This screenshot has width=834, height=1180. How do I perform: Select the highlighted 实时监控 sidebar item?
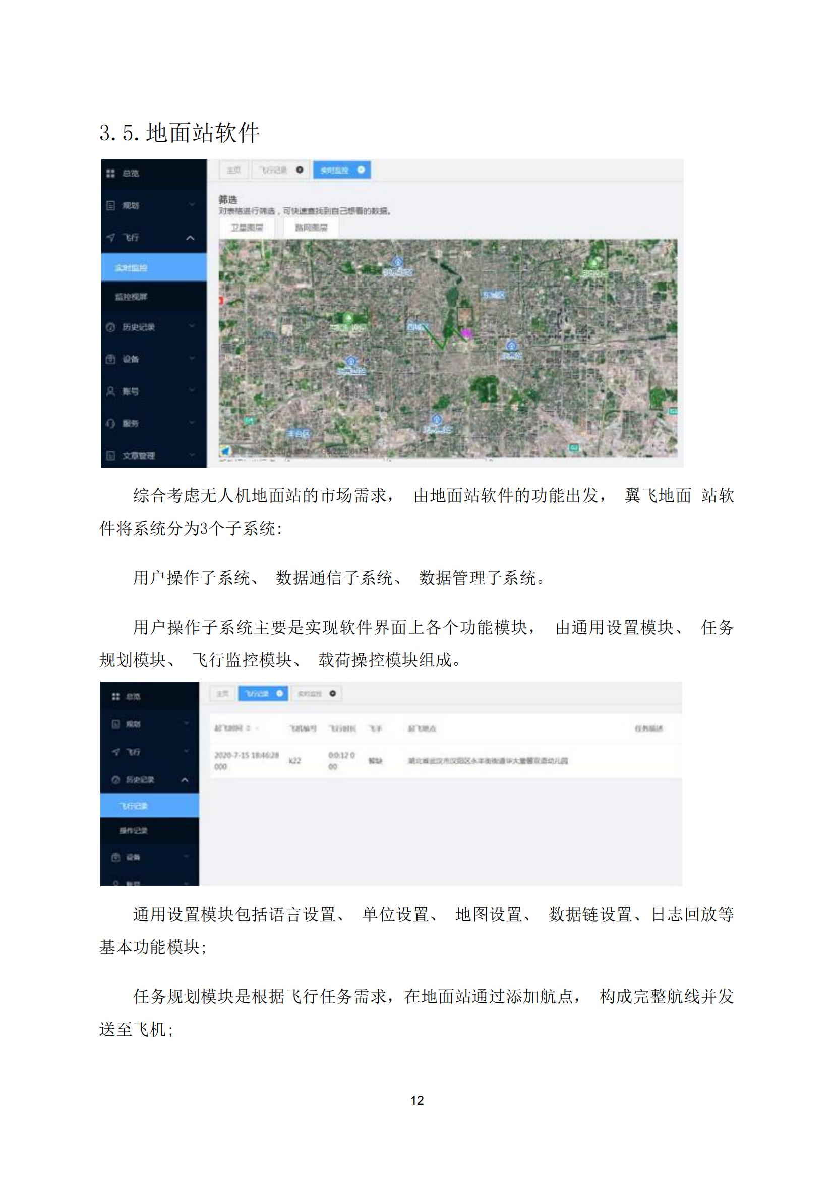pyautogui.click(x=131, y=268)
